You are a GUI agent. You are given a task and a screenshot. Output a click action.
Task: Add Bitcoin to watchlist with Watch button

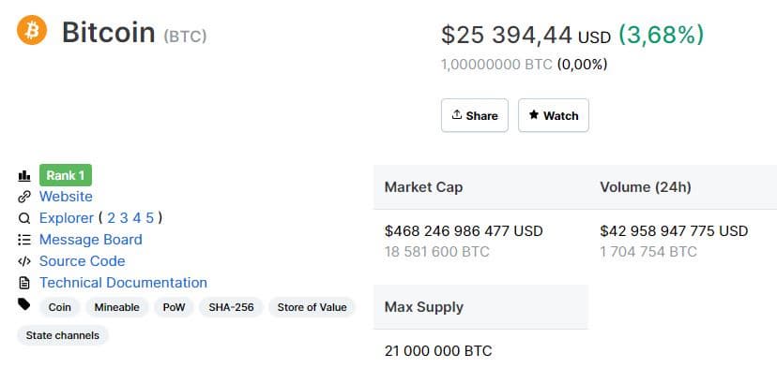pos(554,115)
